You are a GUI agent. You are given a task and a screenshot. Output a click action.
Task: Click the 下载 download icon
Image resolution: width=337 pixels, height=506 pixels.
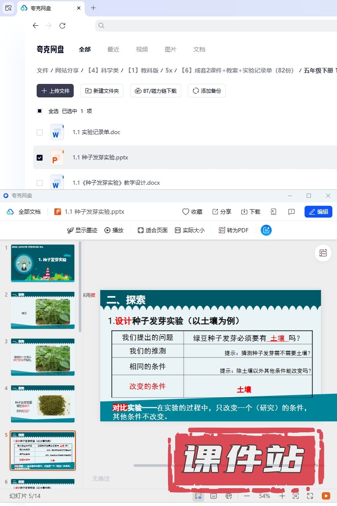250,212
